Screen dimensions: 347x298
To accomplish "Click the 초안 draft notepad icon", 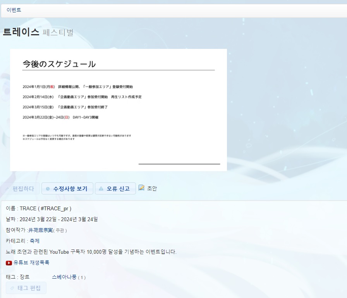I will click(141, 188).
